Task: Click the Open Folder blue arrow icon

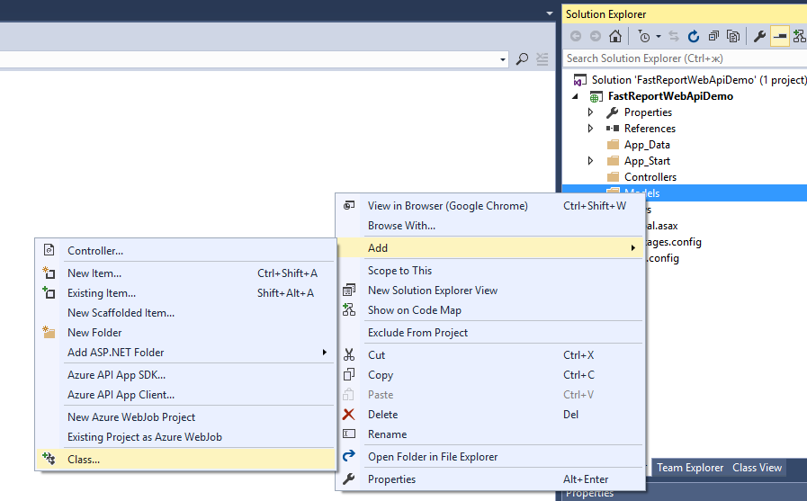Action: click(x=348, y=456)
